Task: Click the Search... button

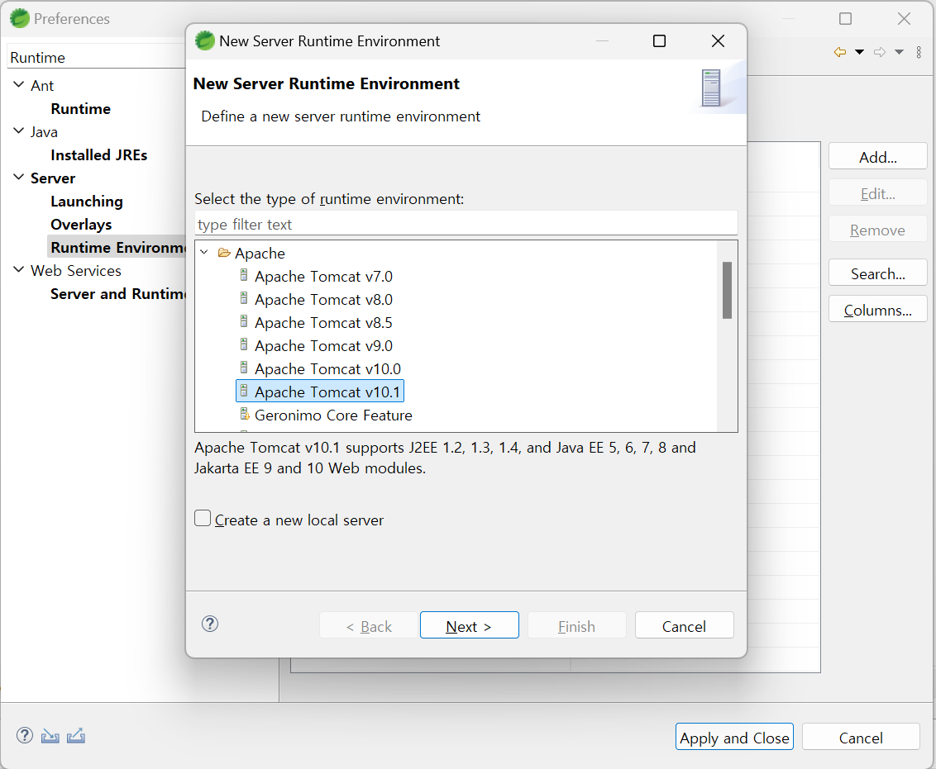Action: coord(877,273)
